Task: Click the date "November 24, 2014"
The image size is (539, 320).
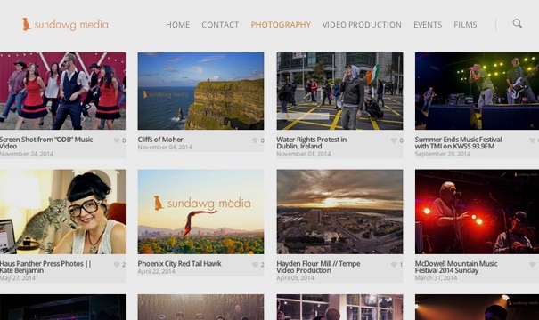Action: pyautogui.click(x=27, y=154)
